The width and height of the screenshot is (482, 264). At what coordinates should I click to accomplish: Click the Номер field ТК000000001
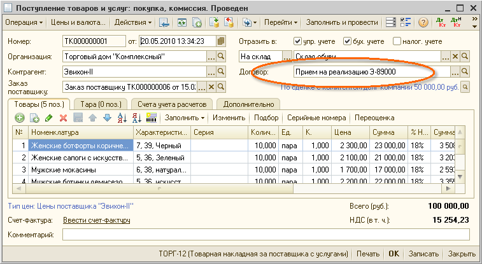94,41
